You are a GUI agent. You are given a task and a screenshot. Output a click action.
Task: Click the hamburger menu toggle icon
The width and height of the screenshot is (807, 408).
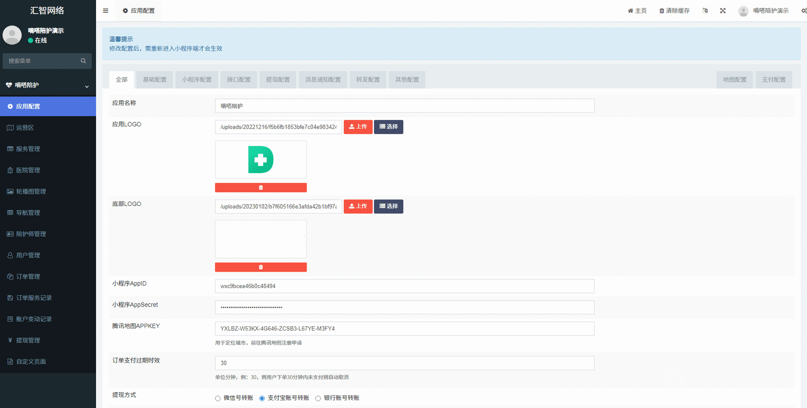(x=106, y=11)
